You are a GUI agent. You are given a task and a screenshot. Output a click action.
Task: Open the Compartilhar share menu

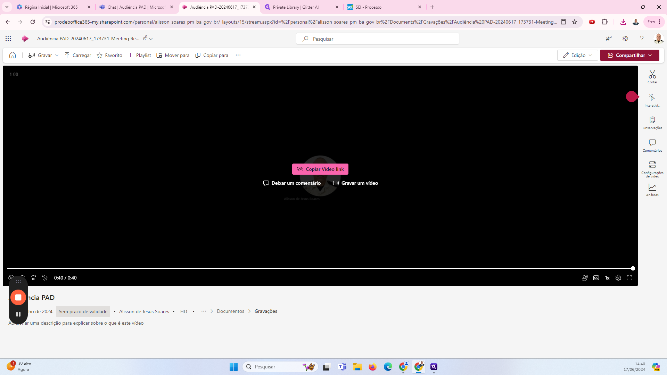tap(629, 55)
